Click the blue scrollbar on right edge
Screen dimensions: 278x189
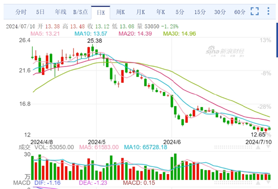(x=277, y=40)
